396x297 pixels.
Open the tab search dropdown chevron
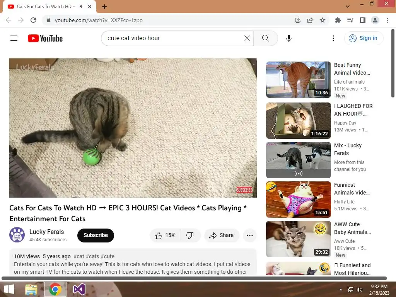point(348,7)
